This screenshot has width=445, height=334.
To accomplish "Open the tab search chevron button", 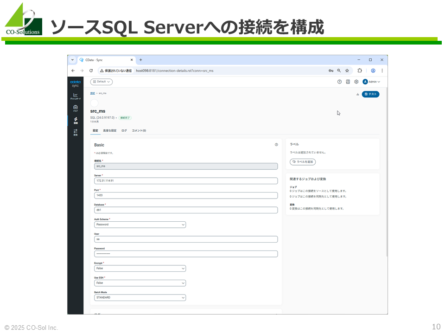I will point(72,60).
